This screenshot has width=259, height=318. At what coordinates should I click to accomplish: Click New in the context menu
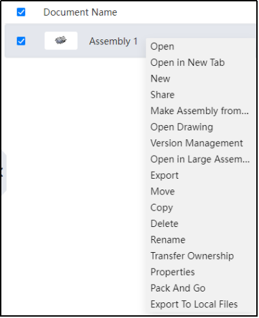pyautogui.click(x=160, y=79)
